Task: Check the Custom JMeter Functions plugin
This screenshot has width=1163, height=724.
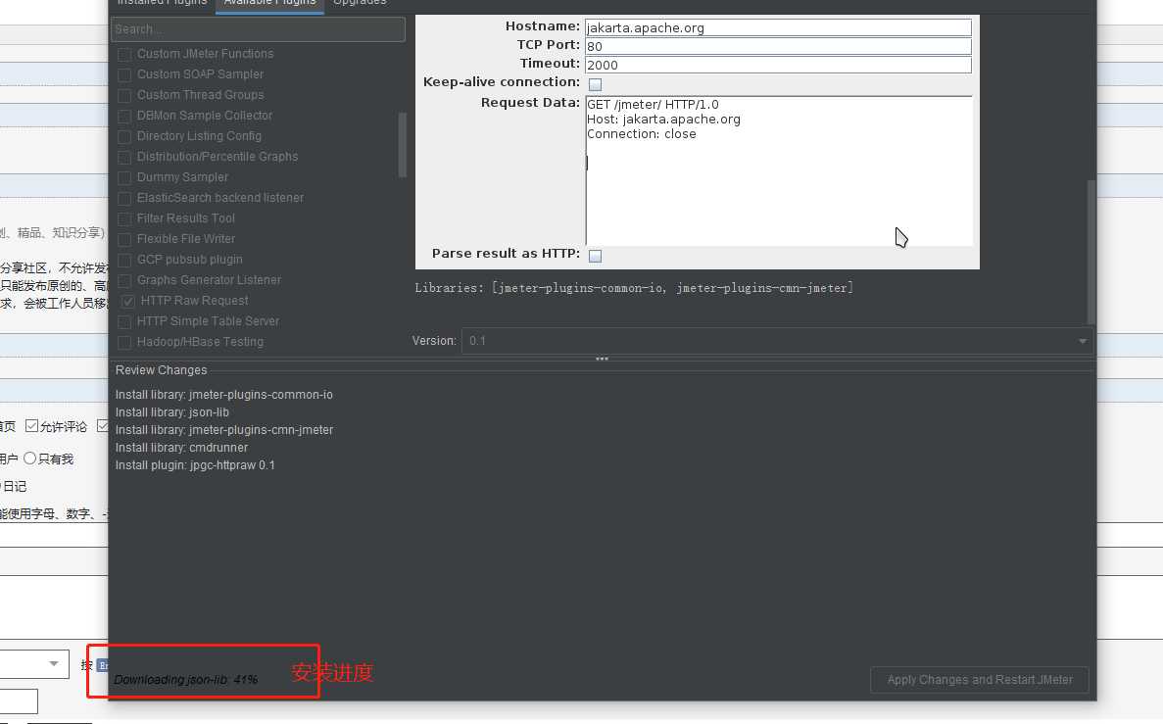Action: point(124,55)
